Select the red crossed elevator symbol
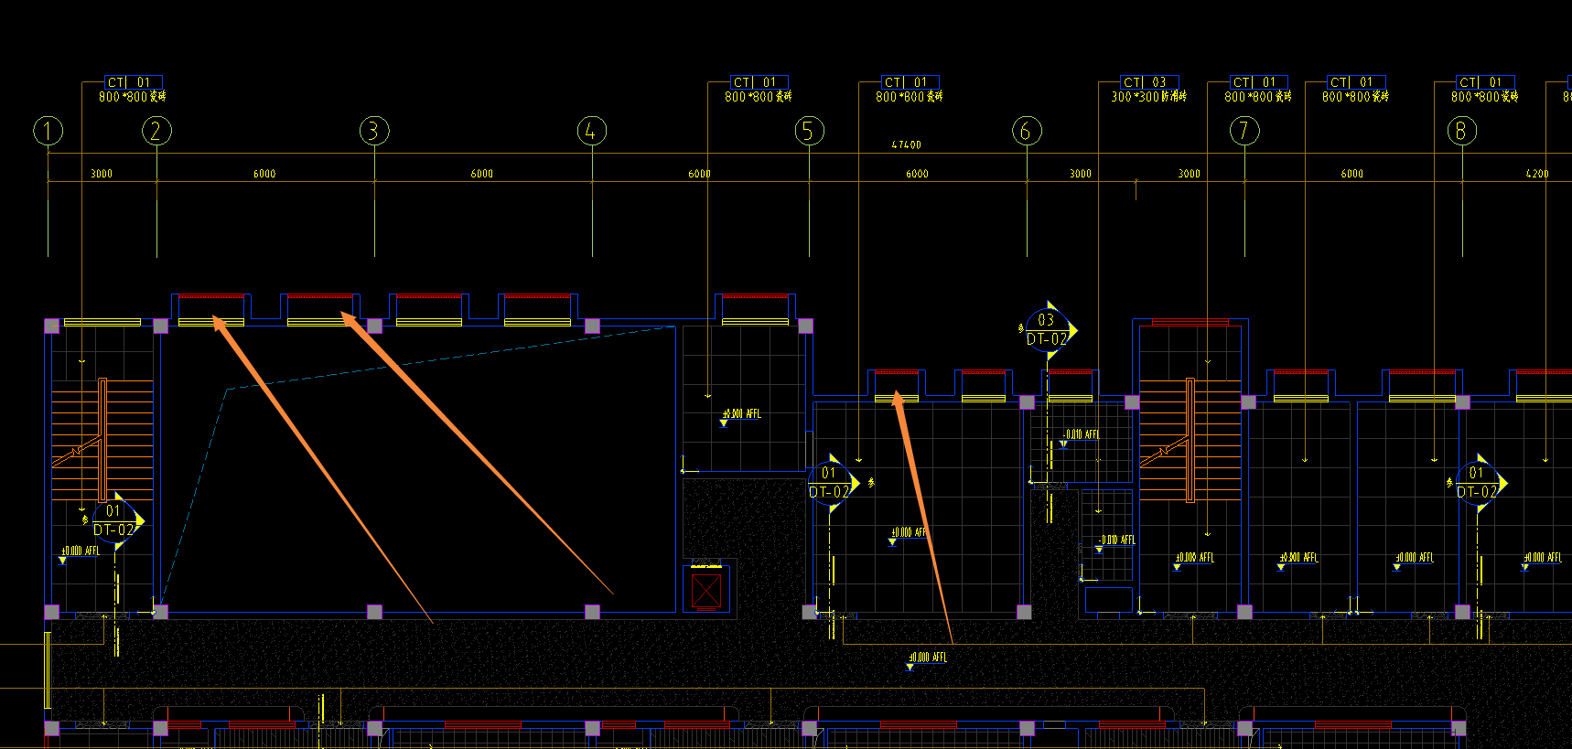Viewport: 1572px width, 749px height. click(705, 590)
